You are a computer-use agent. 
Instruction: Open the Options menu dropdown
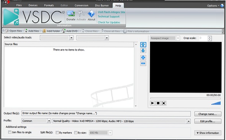213,6
